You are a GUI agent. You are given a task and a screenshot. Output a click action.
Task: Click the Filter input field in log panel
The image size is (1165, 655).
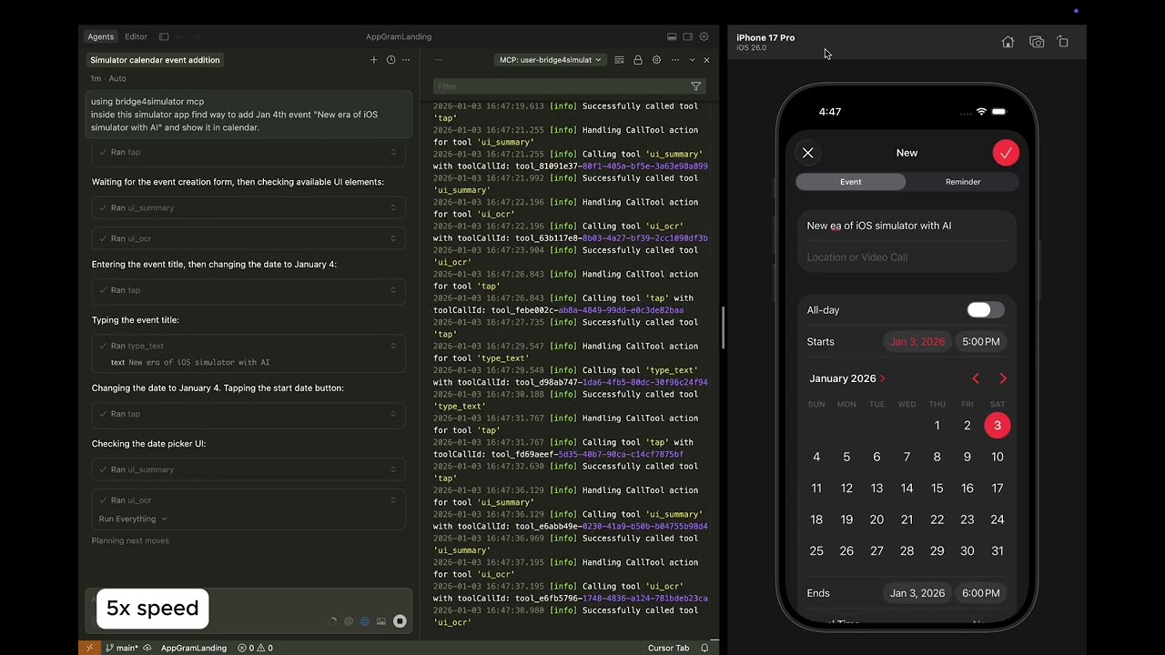pyautogui.click(x=546, y=86)
